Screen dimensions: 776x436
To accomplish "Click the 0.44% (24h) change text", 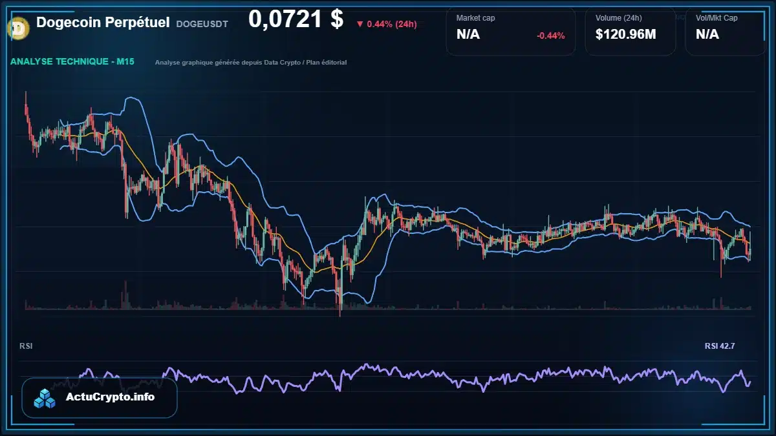I will tap(392, 24).
